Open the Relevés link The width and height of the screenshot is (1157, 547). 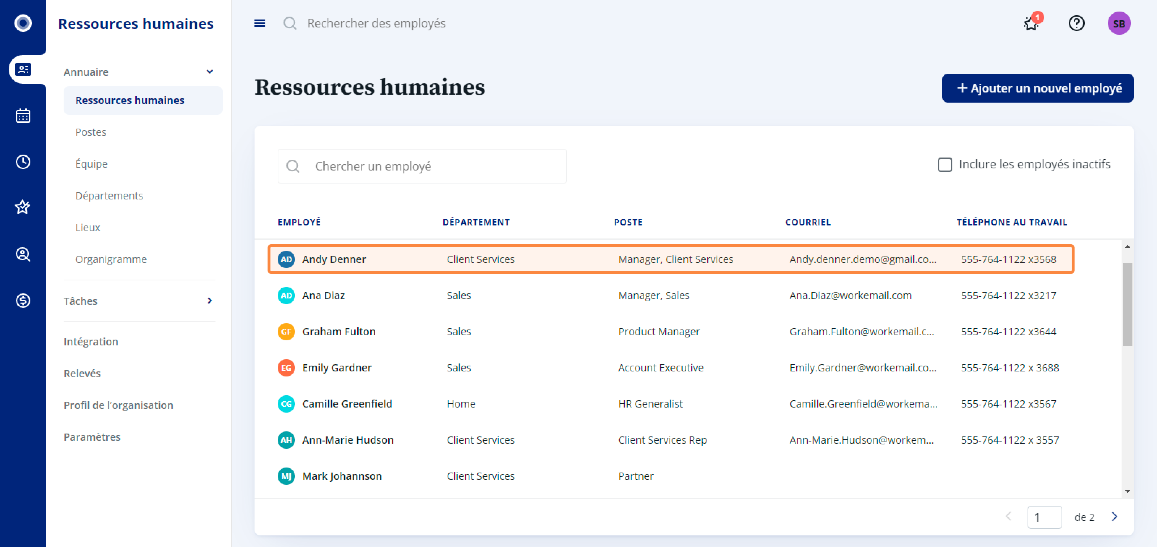82,373
